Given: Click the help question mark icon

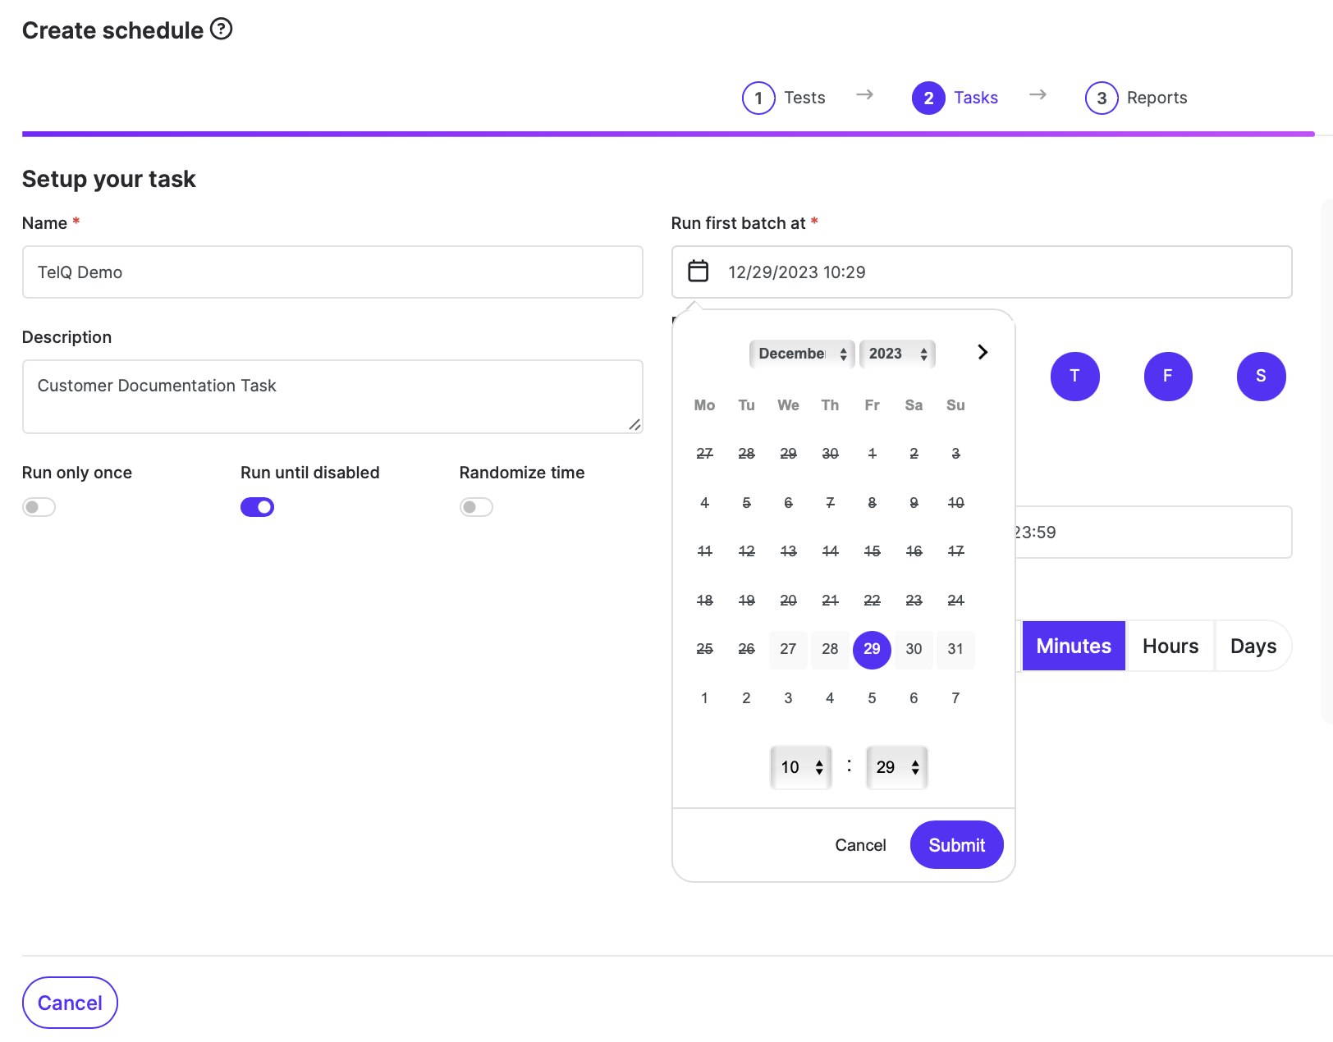Looking at the screenshot, I should point(222,30).
